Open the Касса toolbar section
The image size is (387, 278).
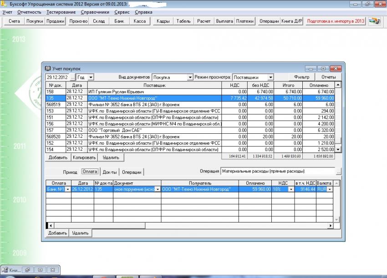click(x=140, y=21)
